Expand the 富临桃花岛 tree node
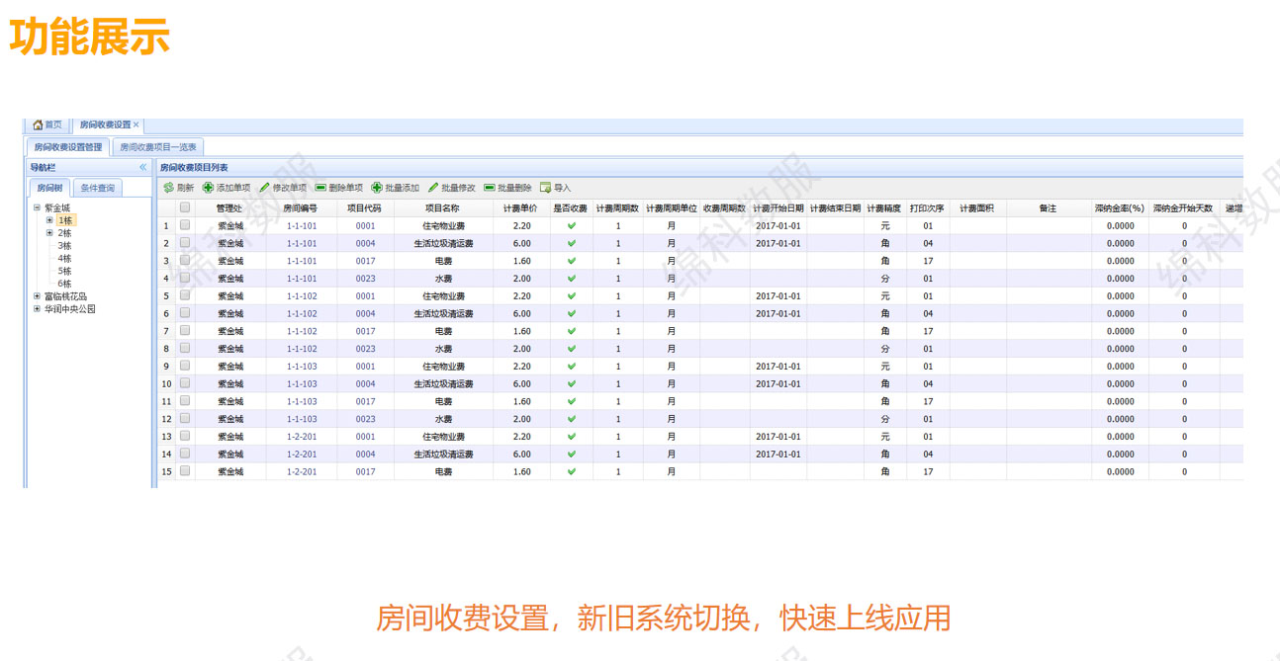The width and height of the screenshot is (1280, 661). (37, 296)
